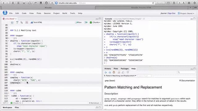Image resolution: width=198 pixels, height=111 pixels.
Task: Collapse the code chunk at line 104
Action: 9,75
